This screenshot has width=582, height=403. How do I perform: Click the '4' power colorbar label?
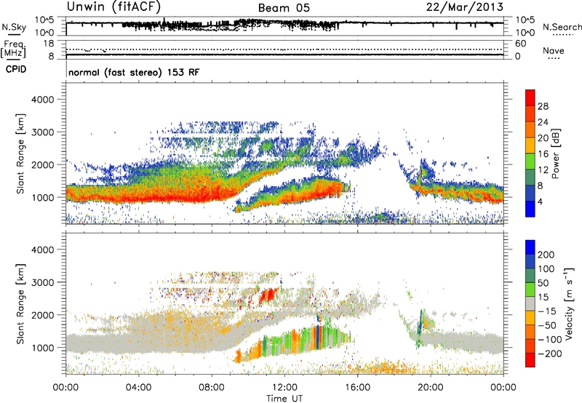point(541,202)
